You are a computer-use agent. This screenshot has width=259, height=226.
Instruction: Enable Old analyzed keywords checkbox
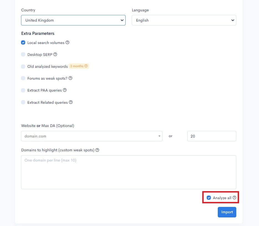pos(23,66)
